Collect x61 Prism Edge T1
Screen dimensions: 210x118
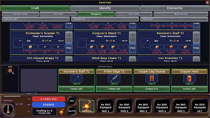pos(114,89)
